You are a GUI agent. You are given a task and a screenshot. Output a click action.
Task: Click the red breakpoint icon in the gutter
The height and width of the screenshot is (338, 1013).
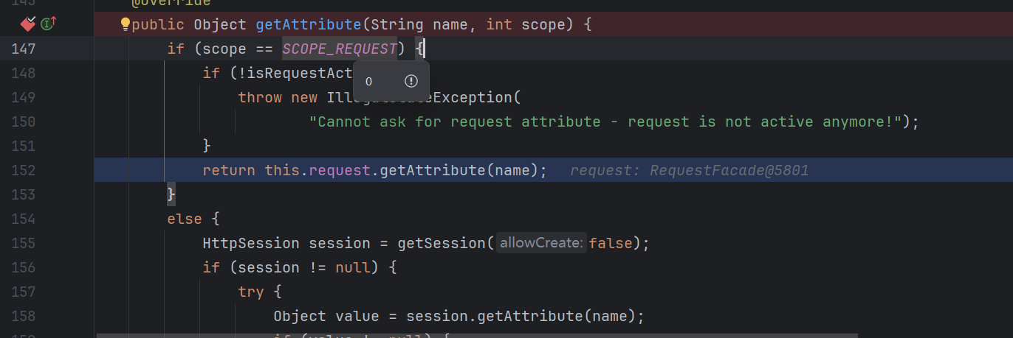click(28, 24)
